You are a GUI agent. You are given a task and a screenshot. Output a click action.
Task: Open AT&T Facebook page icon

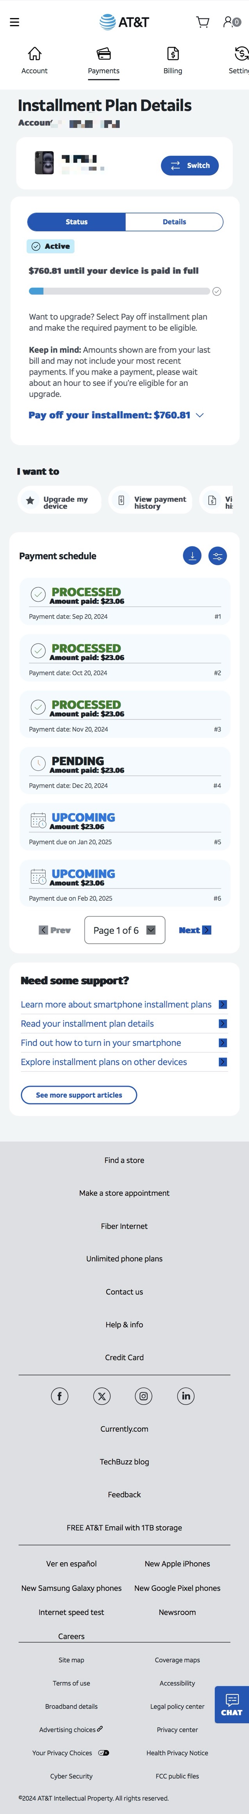(x=60, y=1396)
